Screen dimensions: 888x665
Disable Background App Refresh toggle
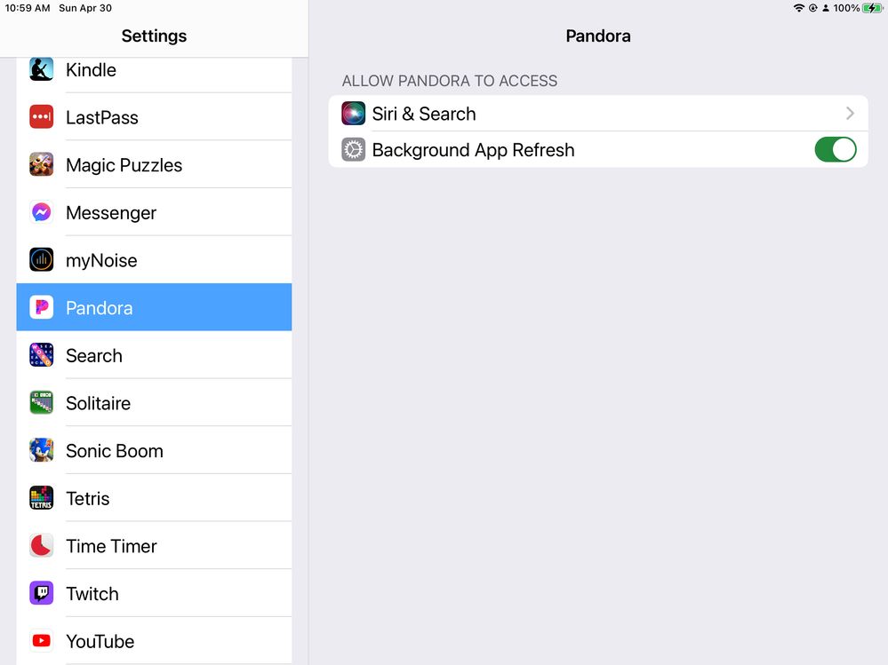[x=835, y=150]
